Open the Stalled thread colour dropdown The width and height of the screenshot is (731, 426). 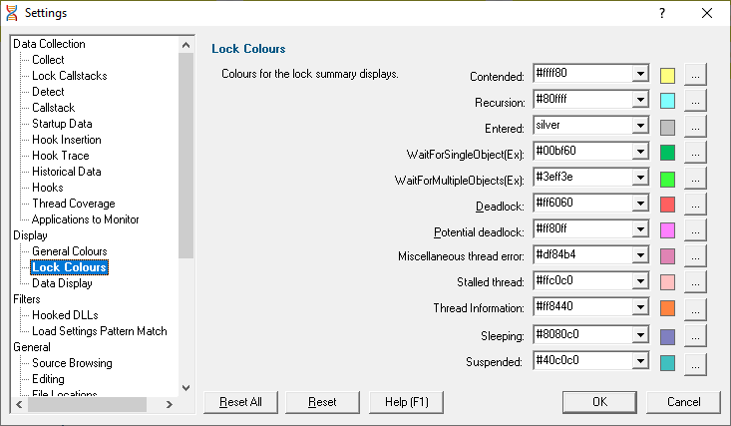pyautogui.click(x=640, y=281)
